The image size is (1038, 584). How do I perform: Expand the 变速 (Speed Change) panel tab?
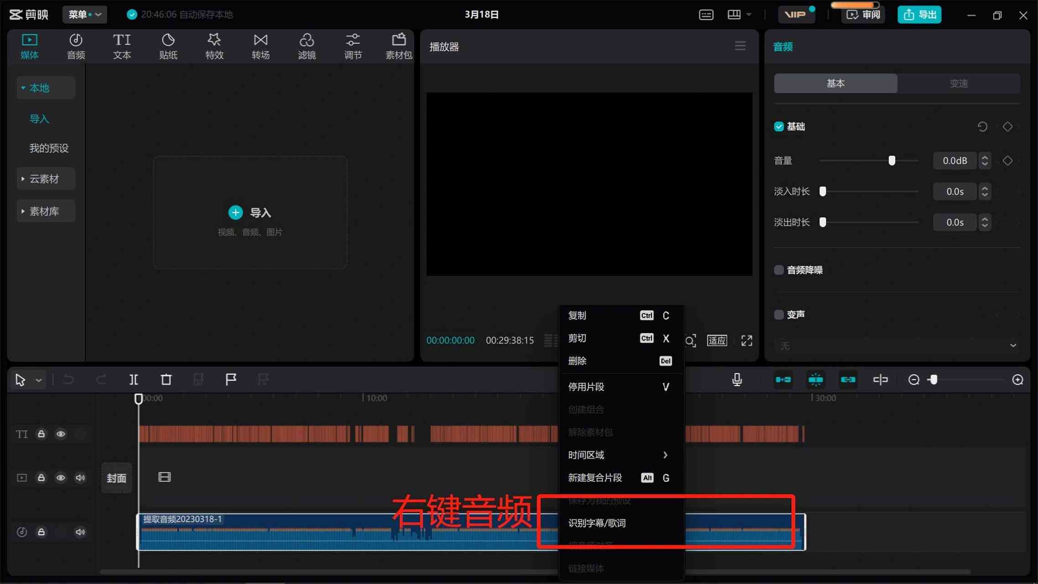pyautogui.click(x=959, y=83)
